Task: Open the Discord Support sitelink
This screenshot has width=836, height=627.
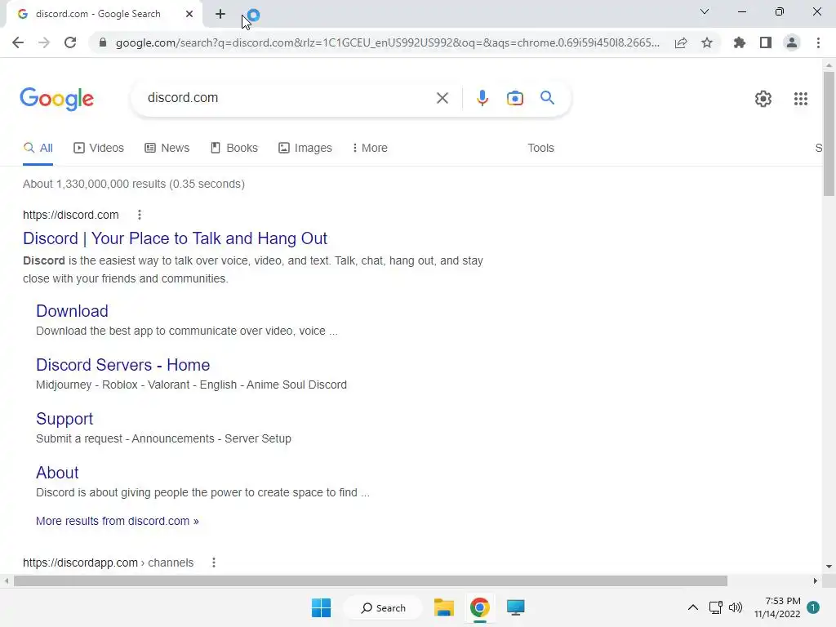Action: tap(64, 419)
